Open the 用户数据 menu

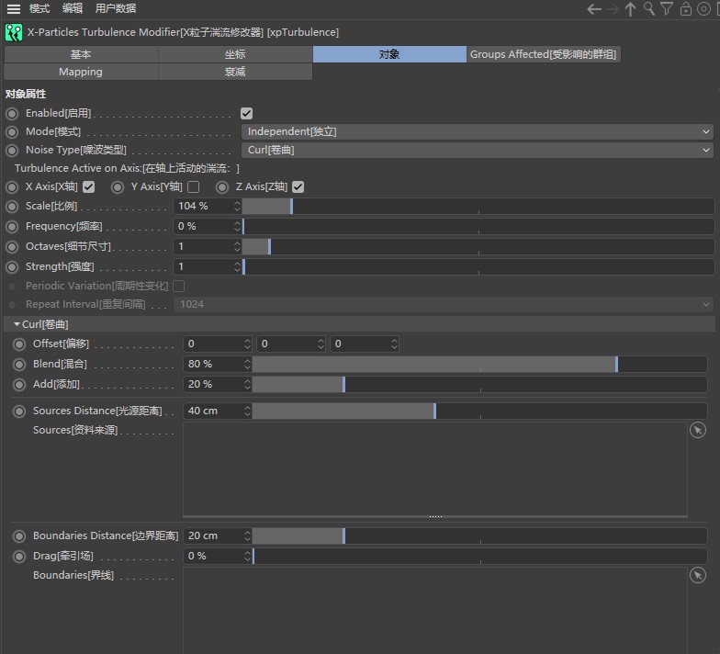coord(116,8)
